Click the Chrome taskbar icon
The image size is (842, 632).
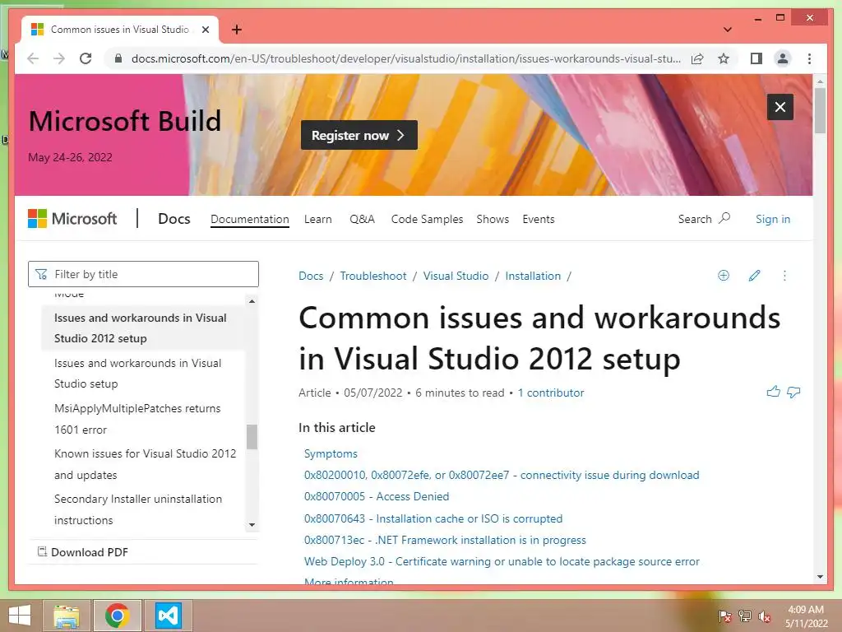117,616
